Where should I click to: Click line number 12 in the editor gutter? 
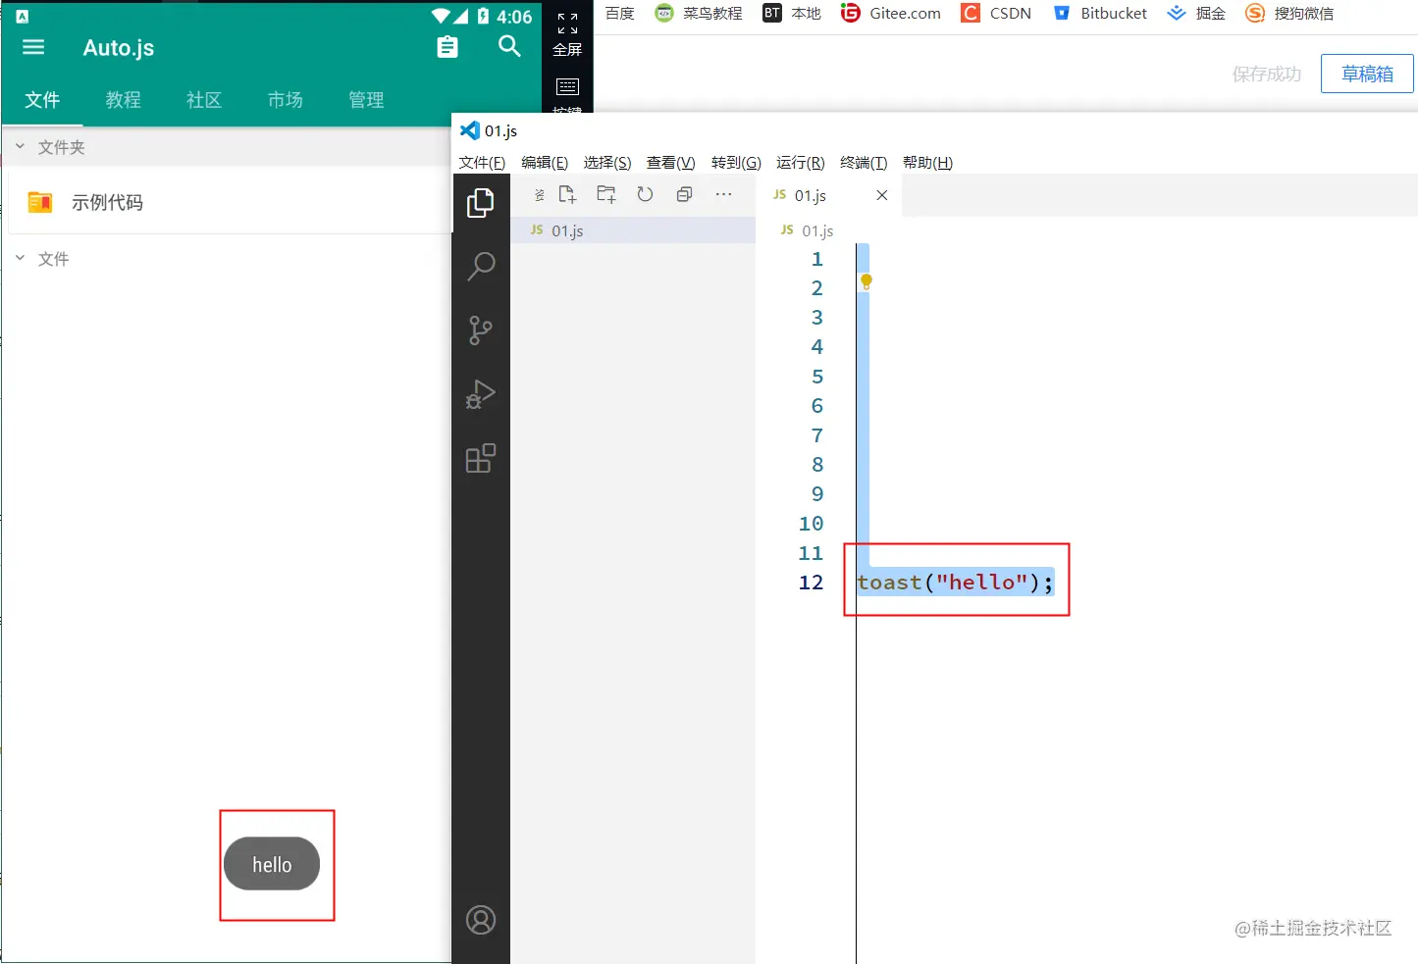[811, 583]
